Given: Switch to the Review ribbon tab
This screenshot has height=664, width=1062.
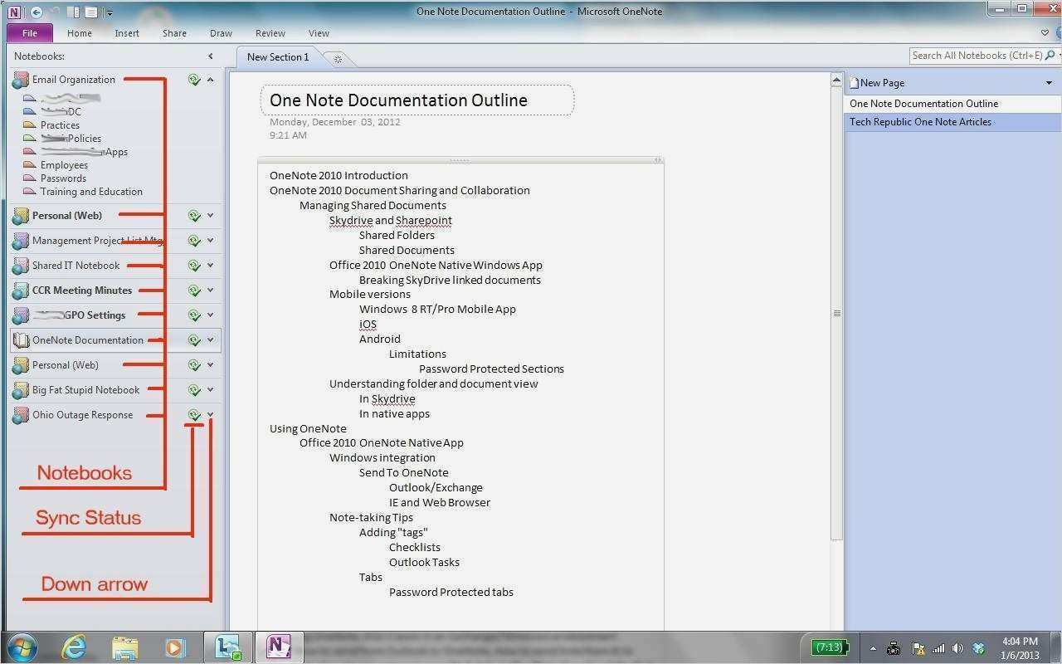Looking at the screenshot, I should pos(270,33).
